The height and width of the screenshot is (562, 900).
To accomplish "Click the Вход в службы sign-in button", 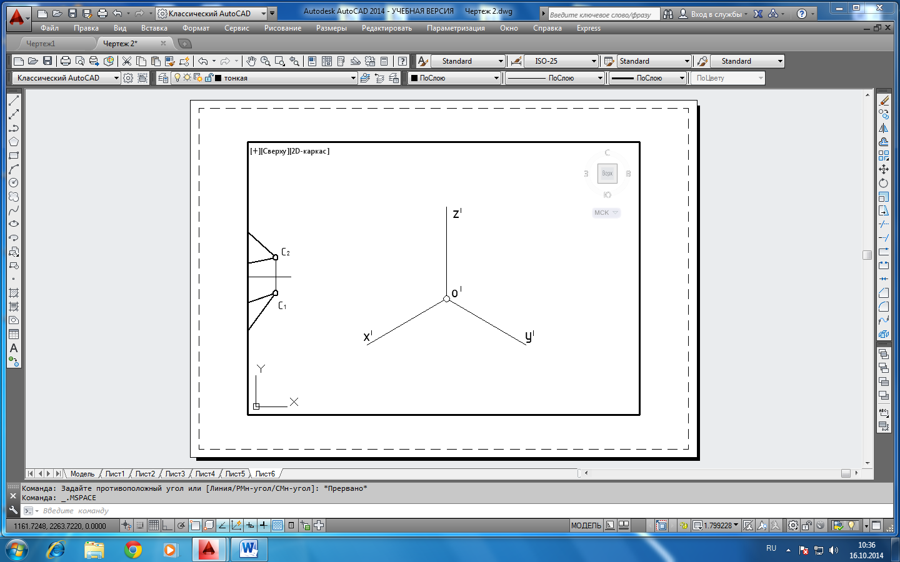I will point(713,14).
